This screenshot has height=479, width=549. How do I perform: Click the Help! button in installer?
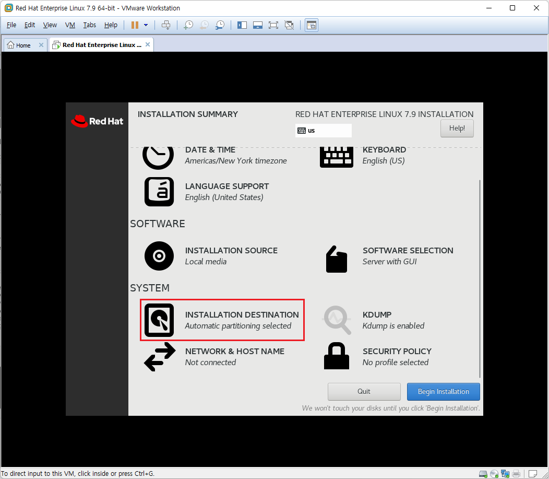457,128
